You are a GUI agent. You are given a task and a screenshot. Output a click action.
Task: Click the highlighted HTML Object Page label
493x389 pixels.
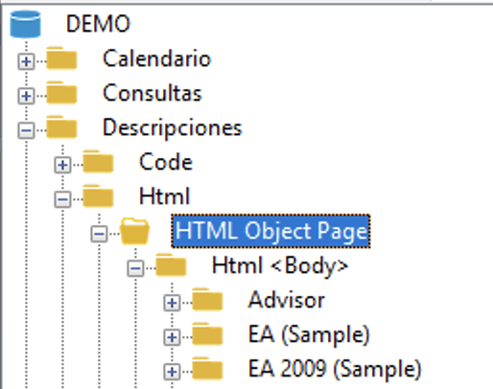pyautogui.click(x=271, y=231)
